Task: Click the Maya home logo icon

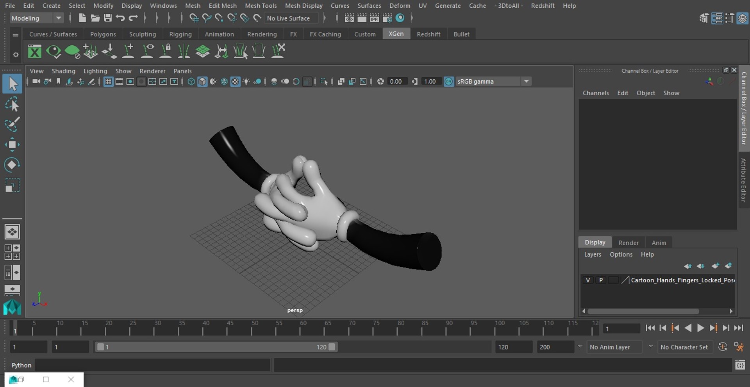Action: pyautogui.click(x=12, y=307)
